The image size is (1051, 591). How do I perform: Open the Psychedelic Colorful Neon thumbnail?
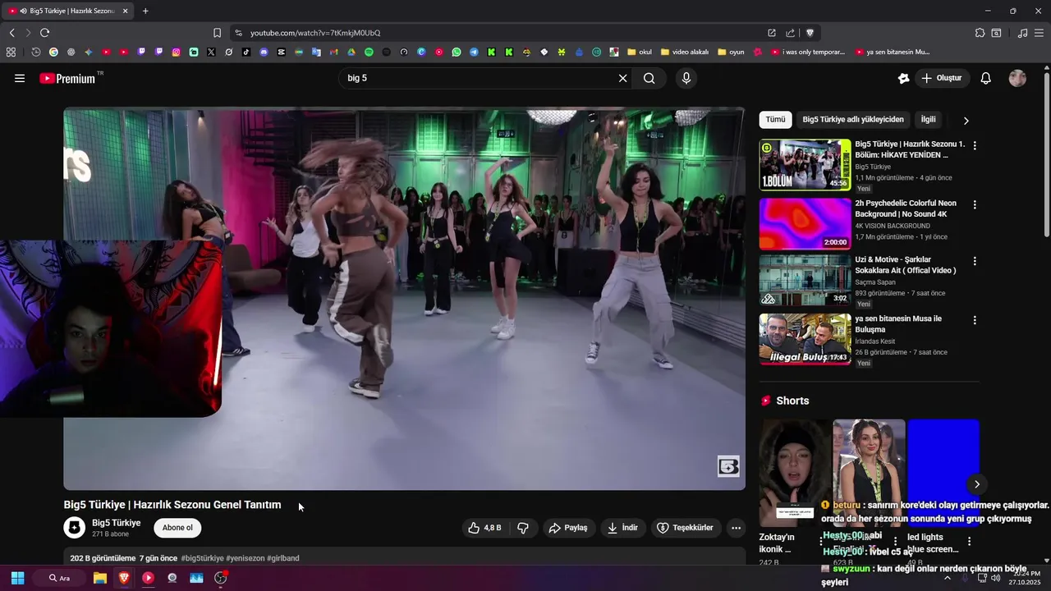(805, 223)
